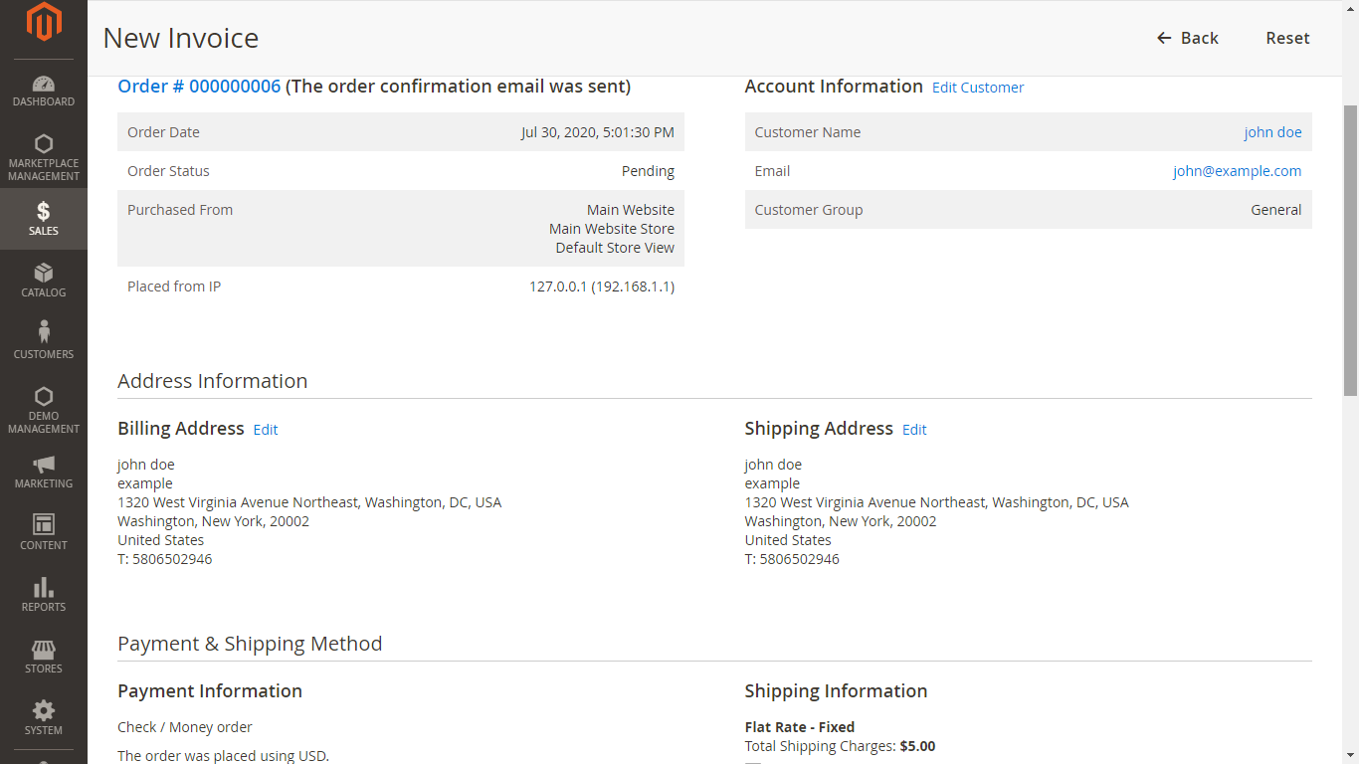This screenshot has width=1359, height=764.
Task: Open the john doe customer link
Action: (x=1272, y=132)
